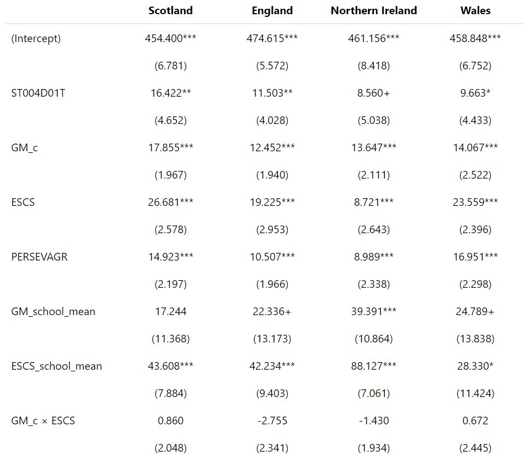523x462 pixels.
Task: Click Scotland intercept value 454.400***
Action: [x=170, y=38]
